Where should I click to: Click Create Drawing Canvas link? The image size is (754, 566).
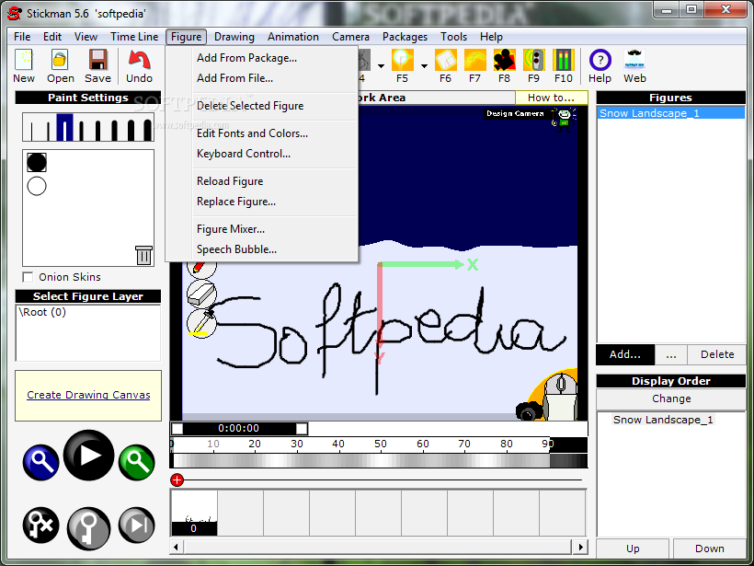point(88,395)
